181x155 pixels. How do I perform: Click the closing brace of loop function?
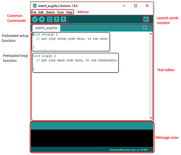click(34, 69)
